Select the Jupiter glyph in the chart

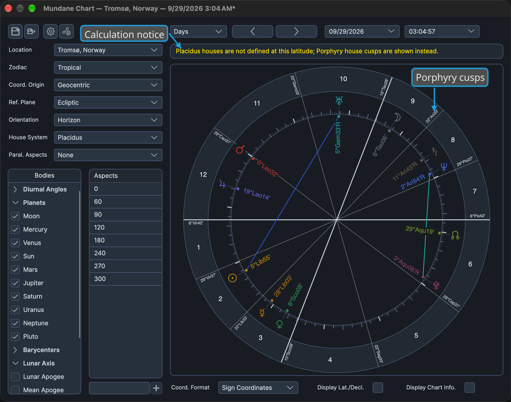[223, 184]
